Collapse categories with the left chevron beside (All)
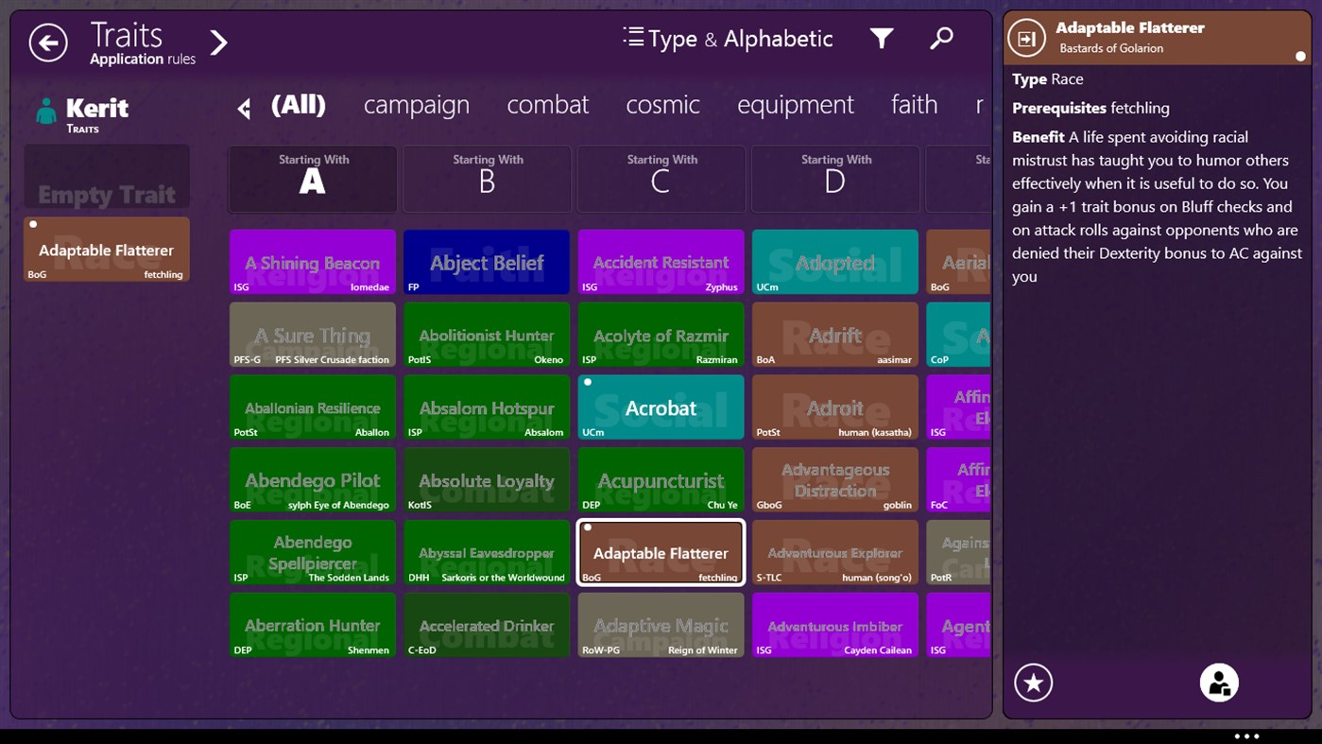 (x=242, y=108)
